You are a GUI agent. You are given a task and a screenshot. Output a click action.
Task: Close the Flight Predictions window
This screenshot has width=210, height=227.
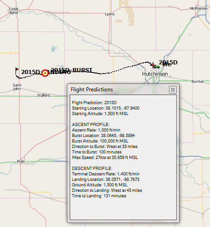point(173,90)
